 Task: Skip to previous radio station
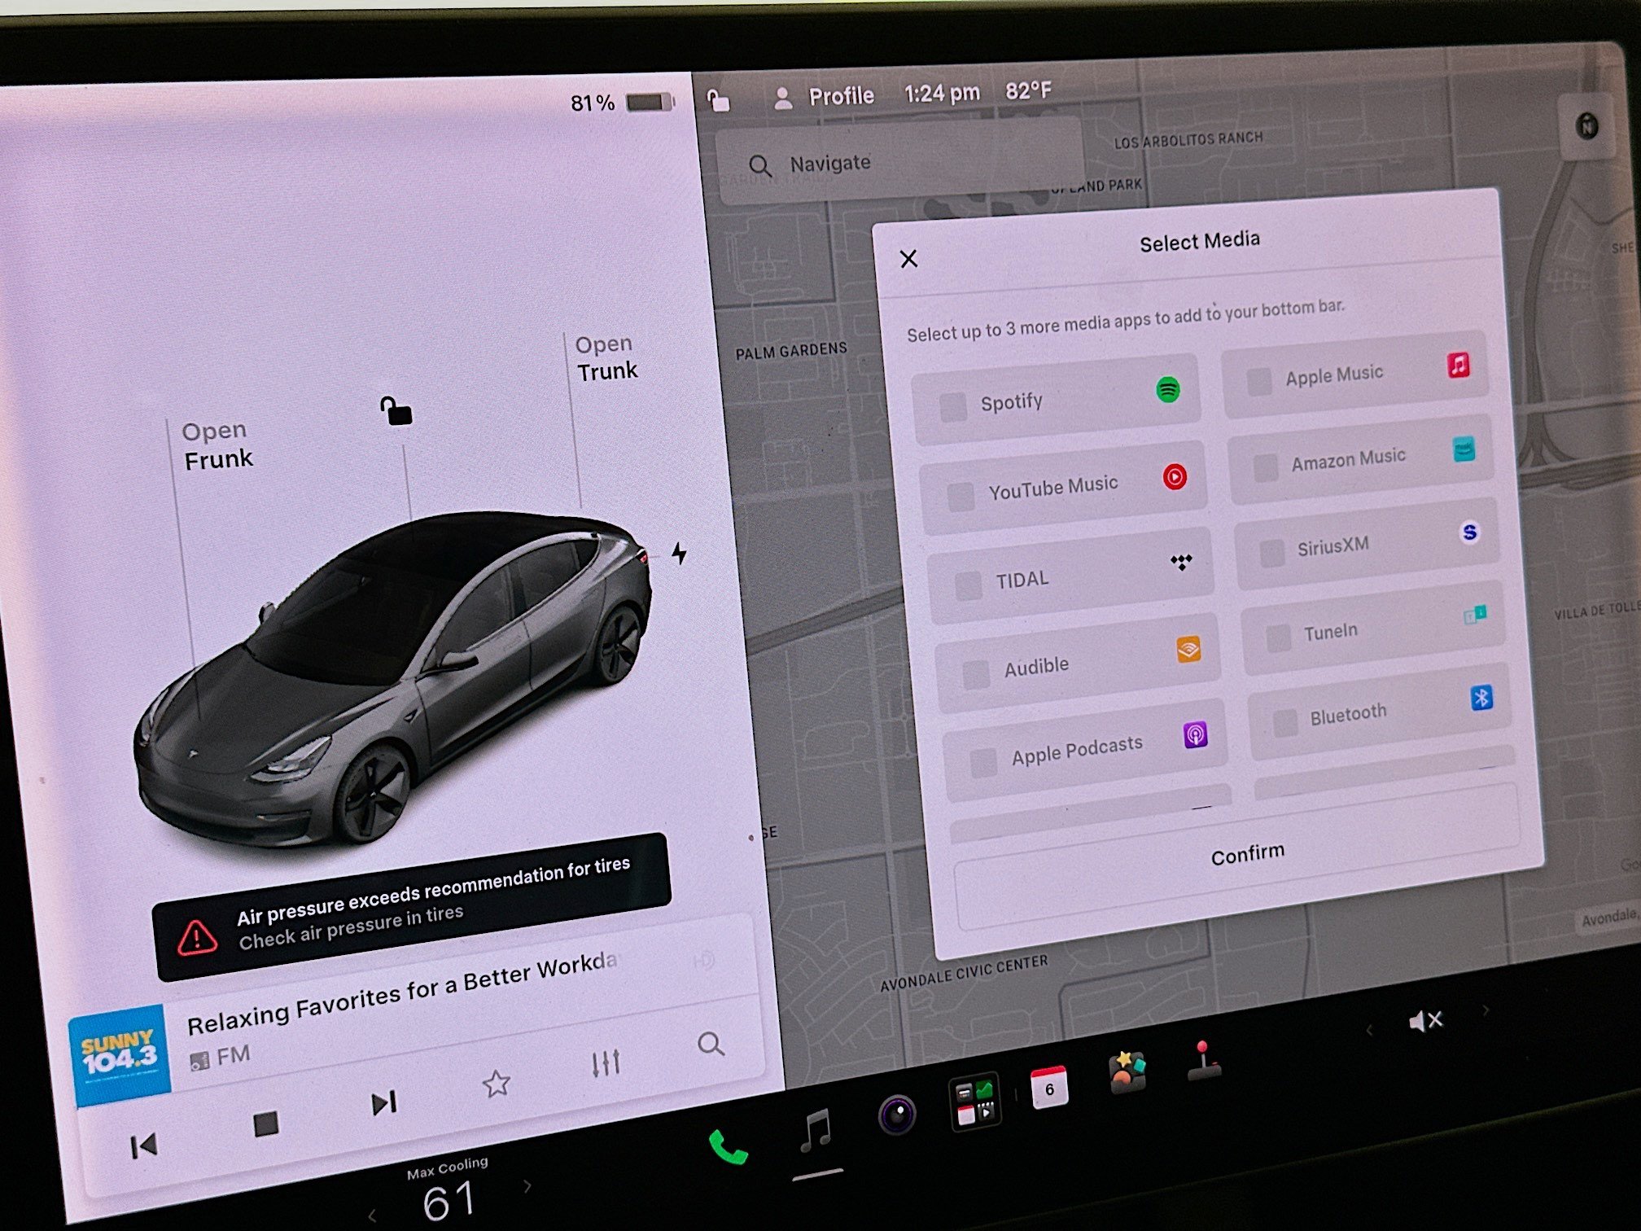(x=143, y=1146)
